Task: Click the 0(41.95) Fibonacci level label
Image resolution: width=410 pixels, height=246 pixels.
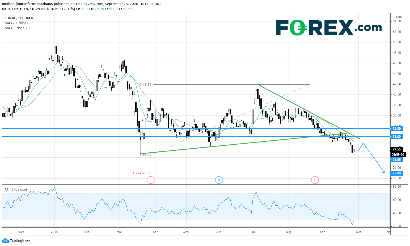Action: point(146,85)
